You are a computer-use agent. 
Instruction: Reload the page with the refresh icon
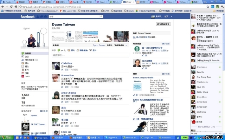[11, 7]
